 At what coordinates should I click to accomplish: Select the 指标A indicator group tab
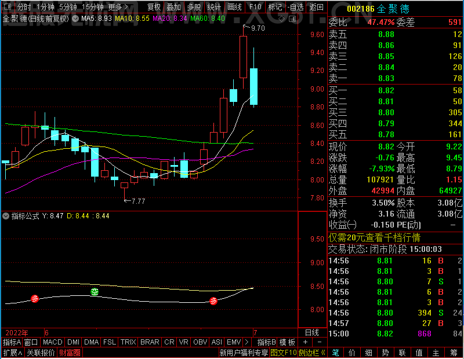(12, 342)
